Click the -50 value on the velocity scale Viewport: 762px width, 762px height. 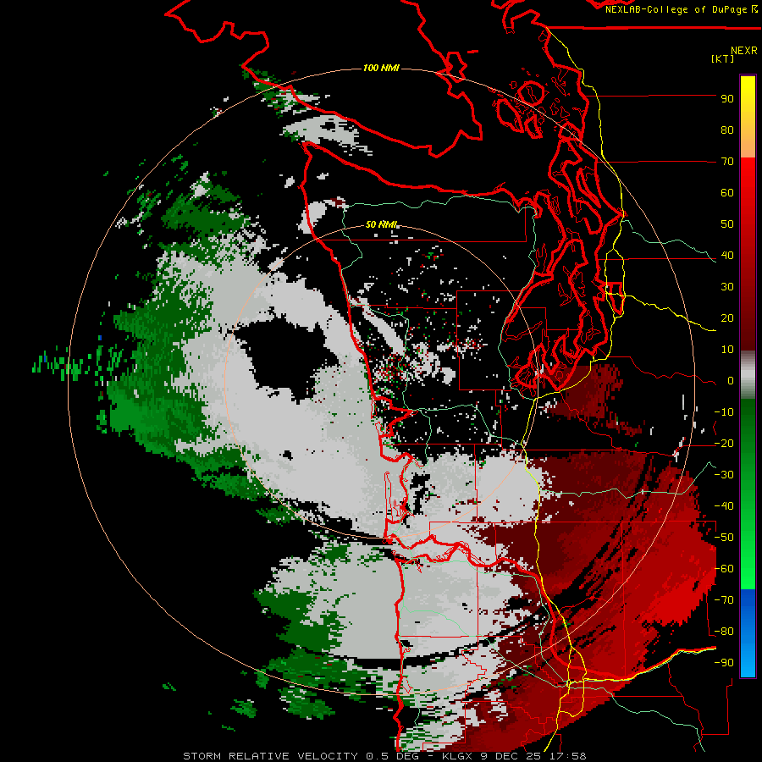724,538
